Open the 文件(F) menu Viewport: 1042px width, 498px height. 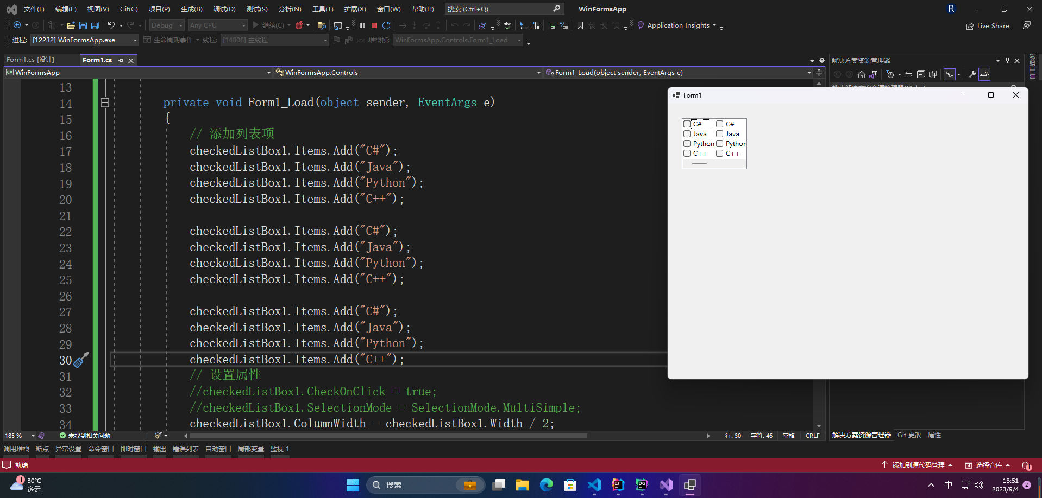coord(34,9)
